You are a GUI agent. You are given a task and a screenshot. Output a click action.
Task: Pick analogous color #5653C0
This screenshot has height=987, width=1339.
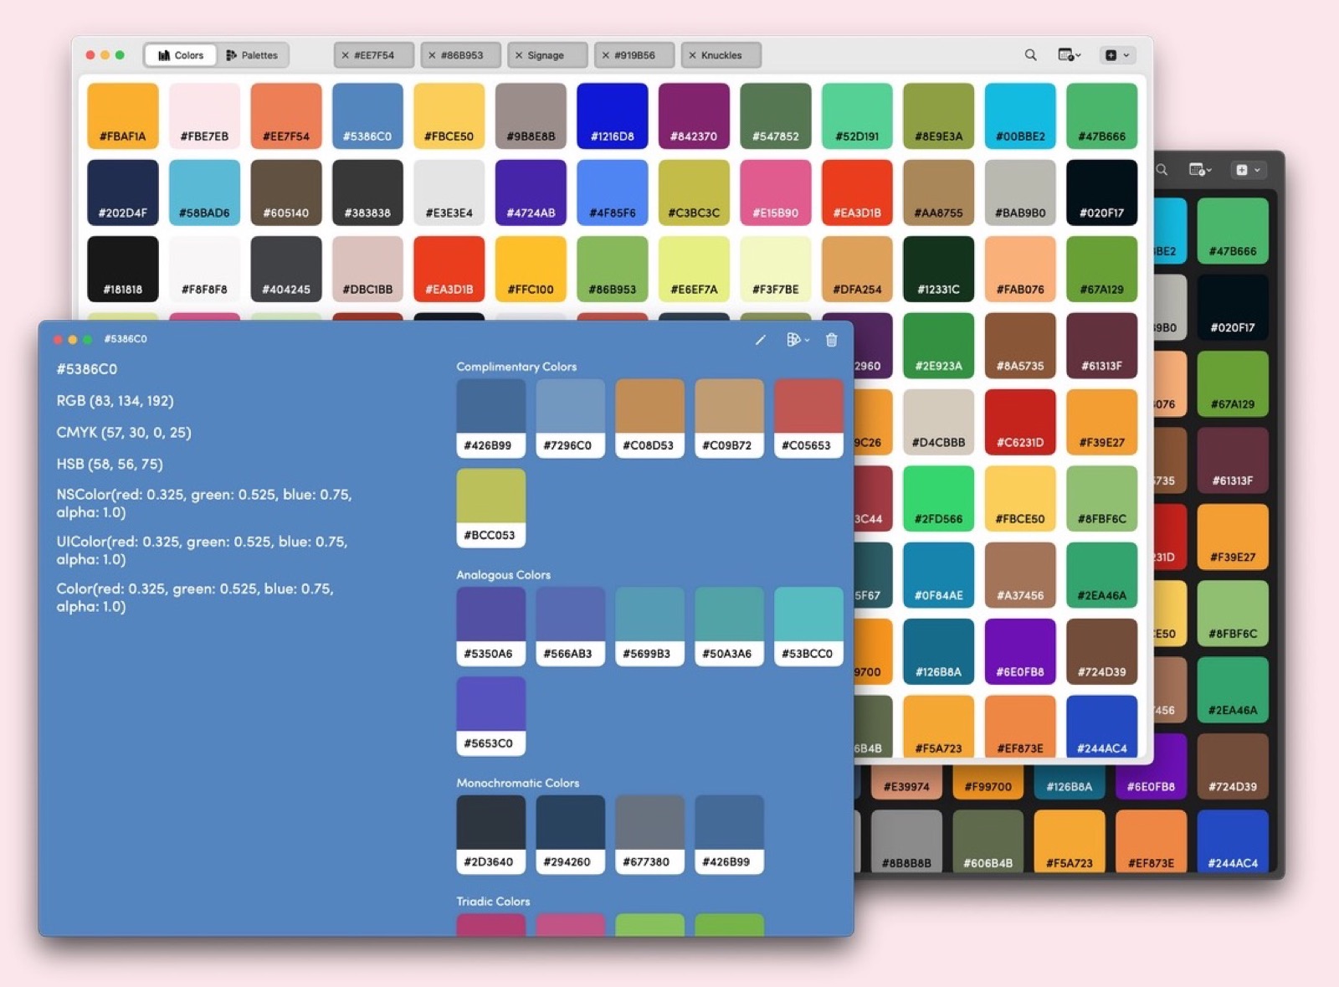(x=491, y=717)
